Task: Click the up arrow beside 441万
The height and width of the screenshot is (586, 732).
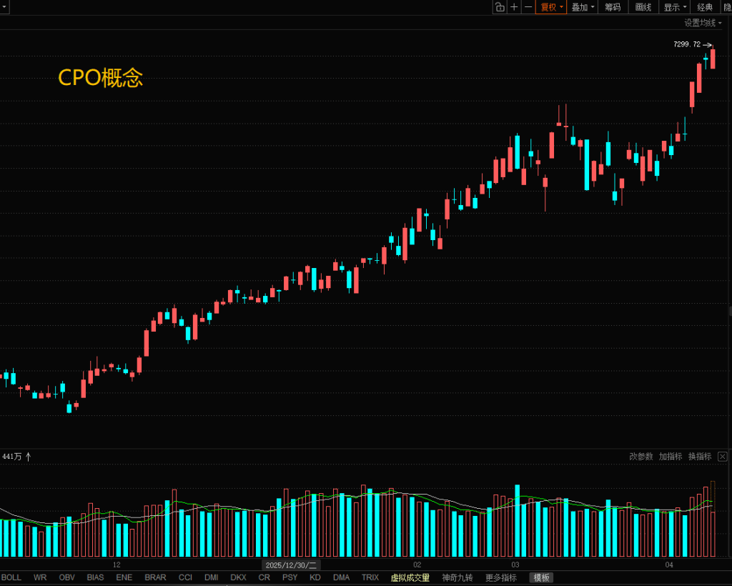Action: [x=29, y=457]
